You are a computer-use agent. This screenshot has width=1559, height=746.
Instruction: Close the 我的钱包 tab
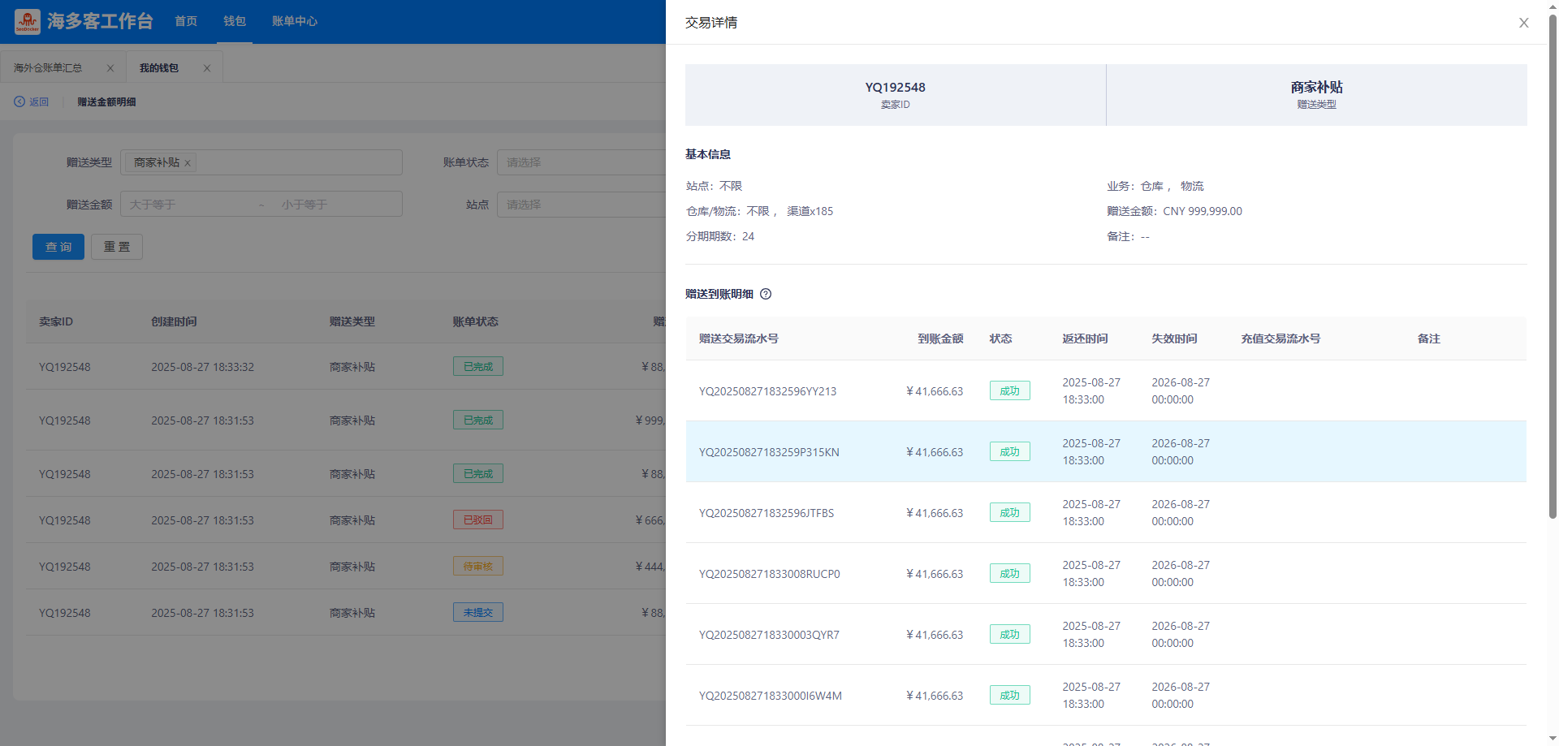pos(207,68)
